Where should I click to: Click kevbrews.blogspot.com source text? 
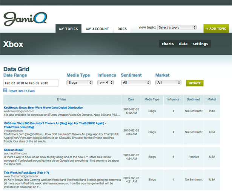pyautogui.click(x=19, y=111)
